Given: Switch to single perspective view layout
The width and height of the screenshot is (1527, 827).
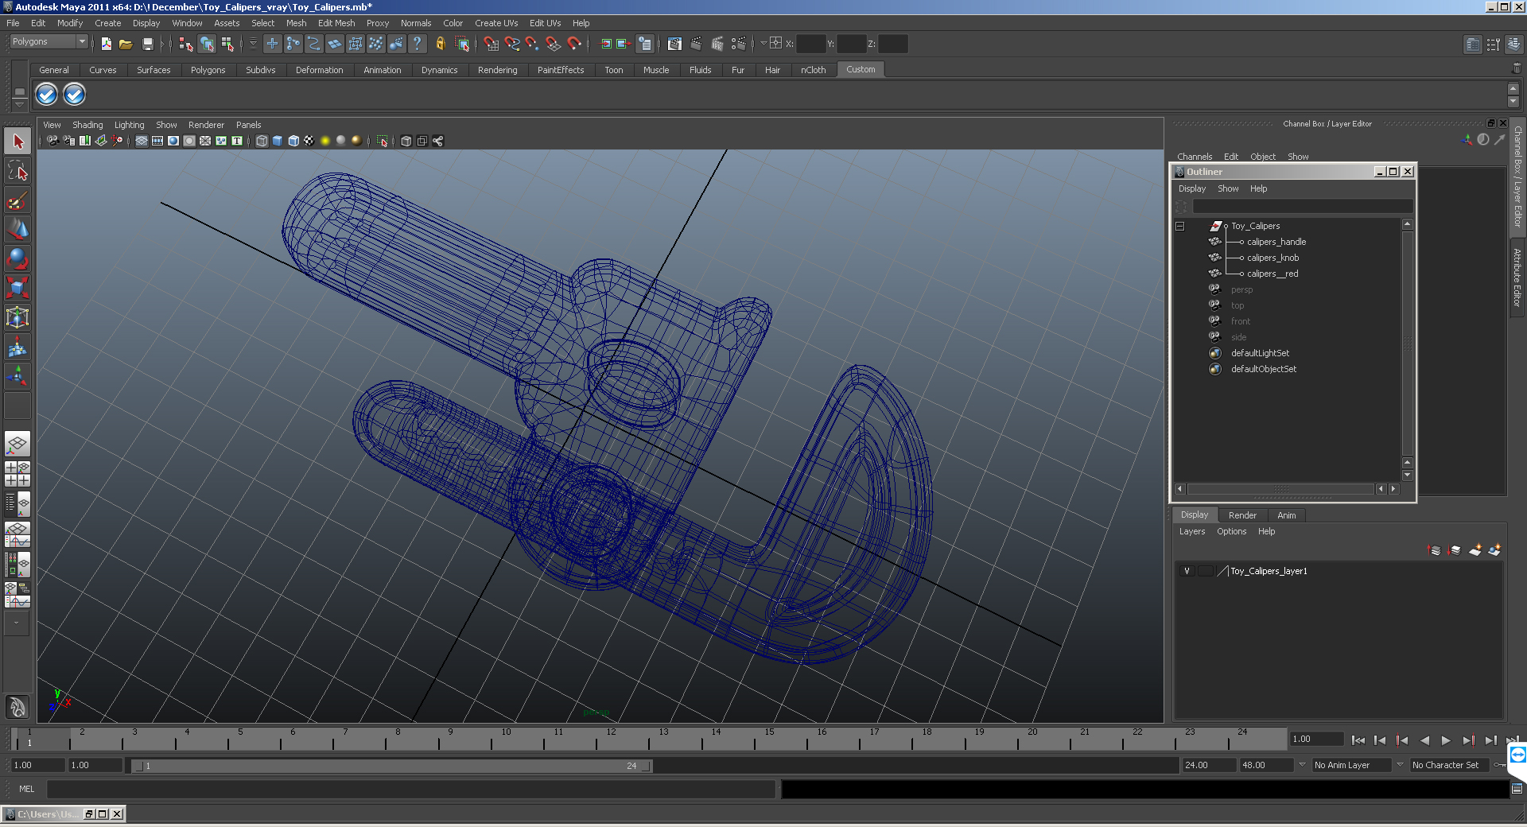Looking at the screenshot, I should tap(17, 444).
